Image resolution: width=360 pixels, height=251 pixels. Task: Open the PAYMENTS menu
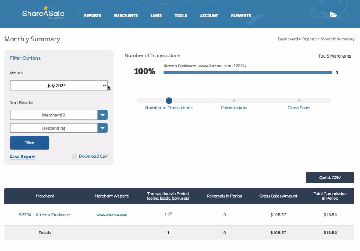coord(241,15)
